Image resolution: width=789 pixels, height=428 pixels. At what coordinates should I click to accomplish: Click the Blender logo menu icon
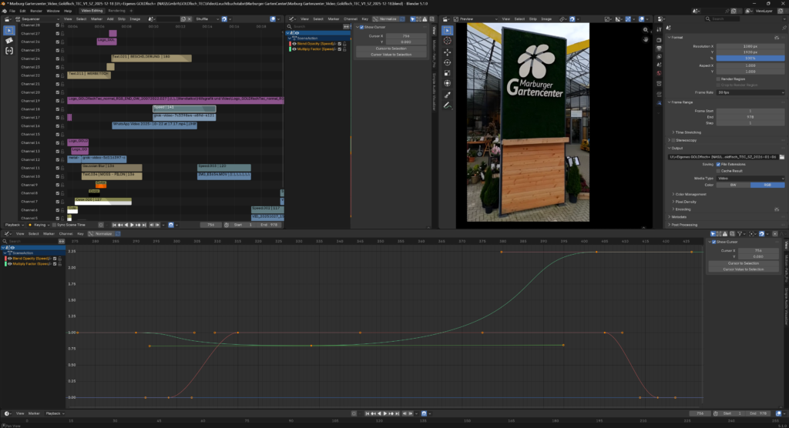pyautogui.click(x=5, y=11)
